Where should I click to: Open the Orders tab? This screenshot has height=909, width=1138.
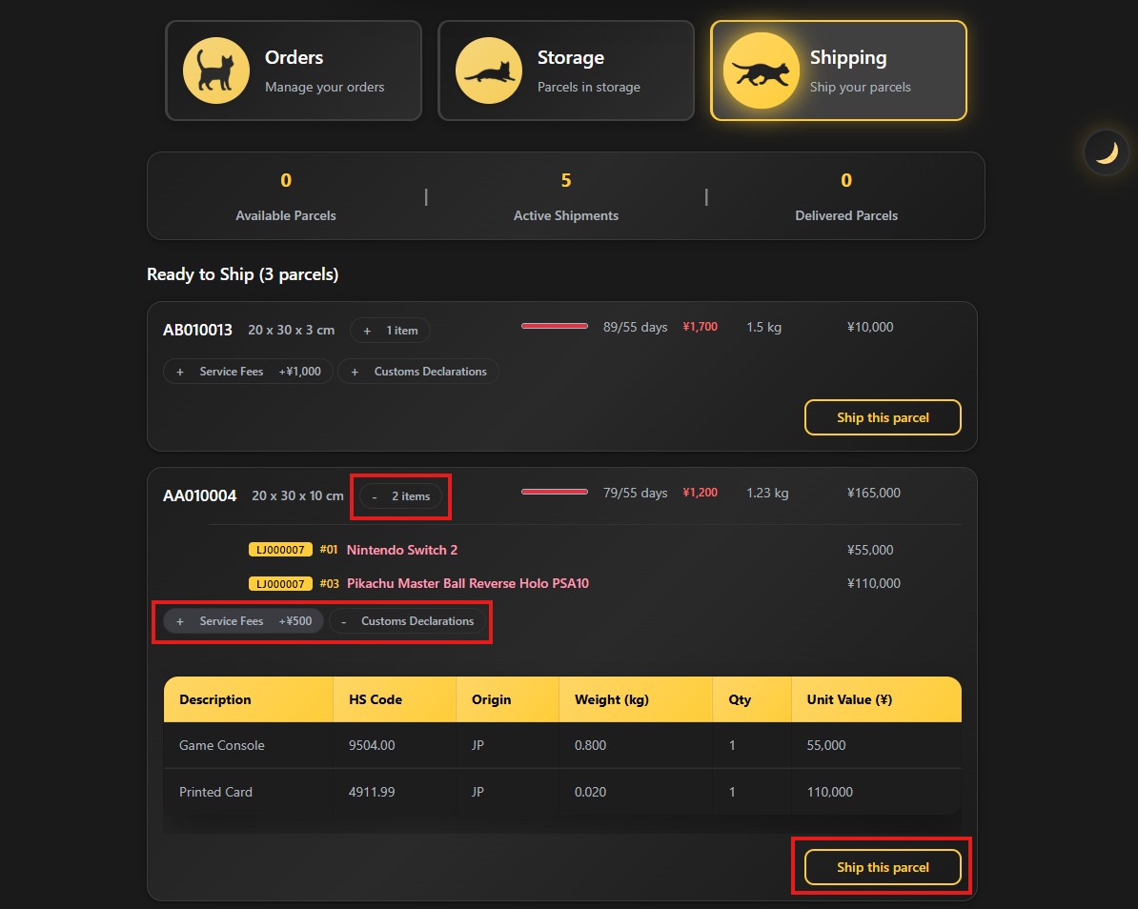[x=294, y=71]
